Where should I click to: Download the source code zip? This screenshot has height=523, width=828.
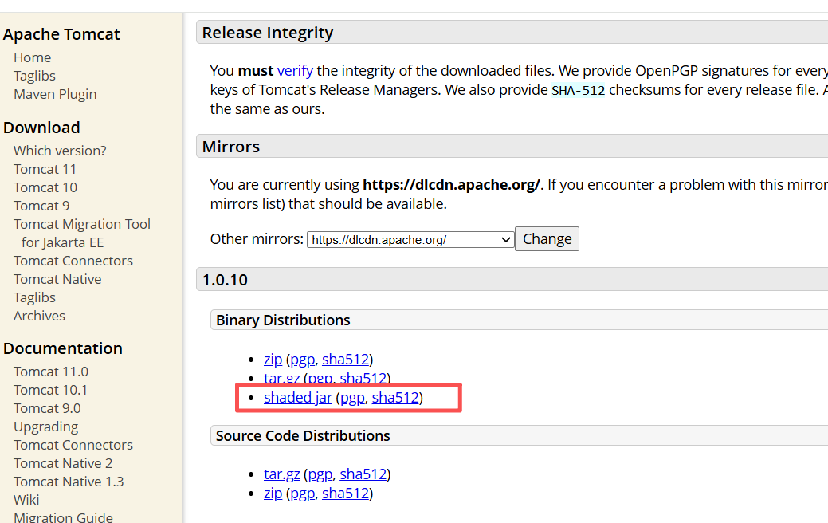pos(273,494)
